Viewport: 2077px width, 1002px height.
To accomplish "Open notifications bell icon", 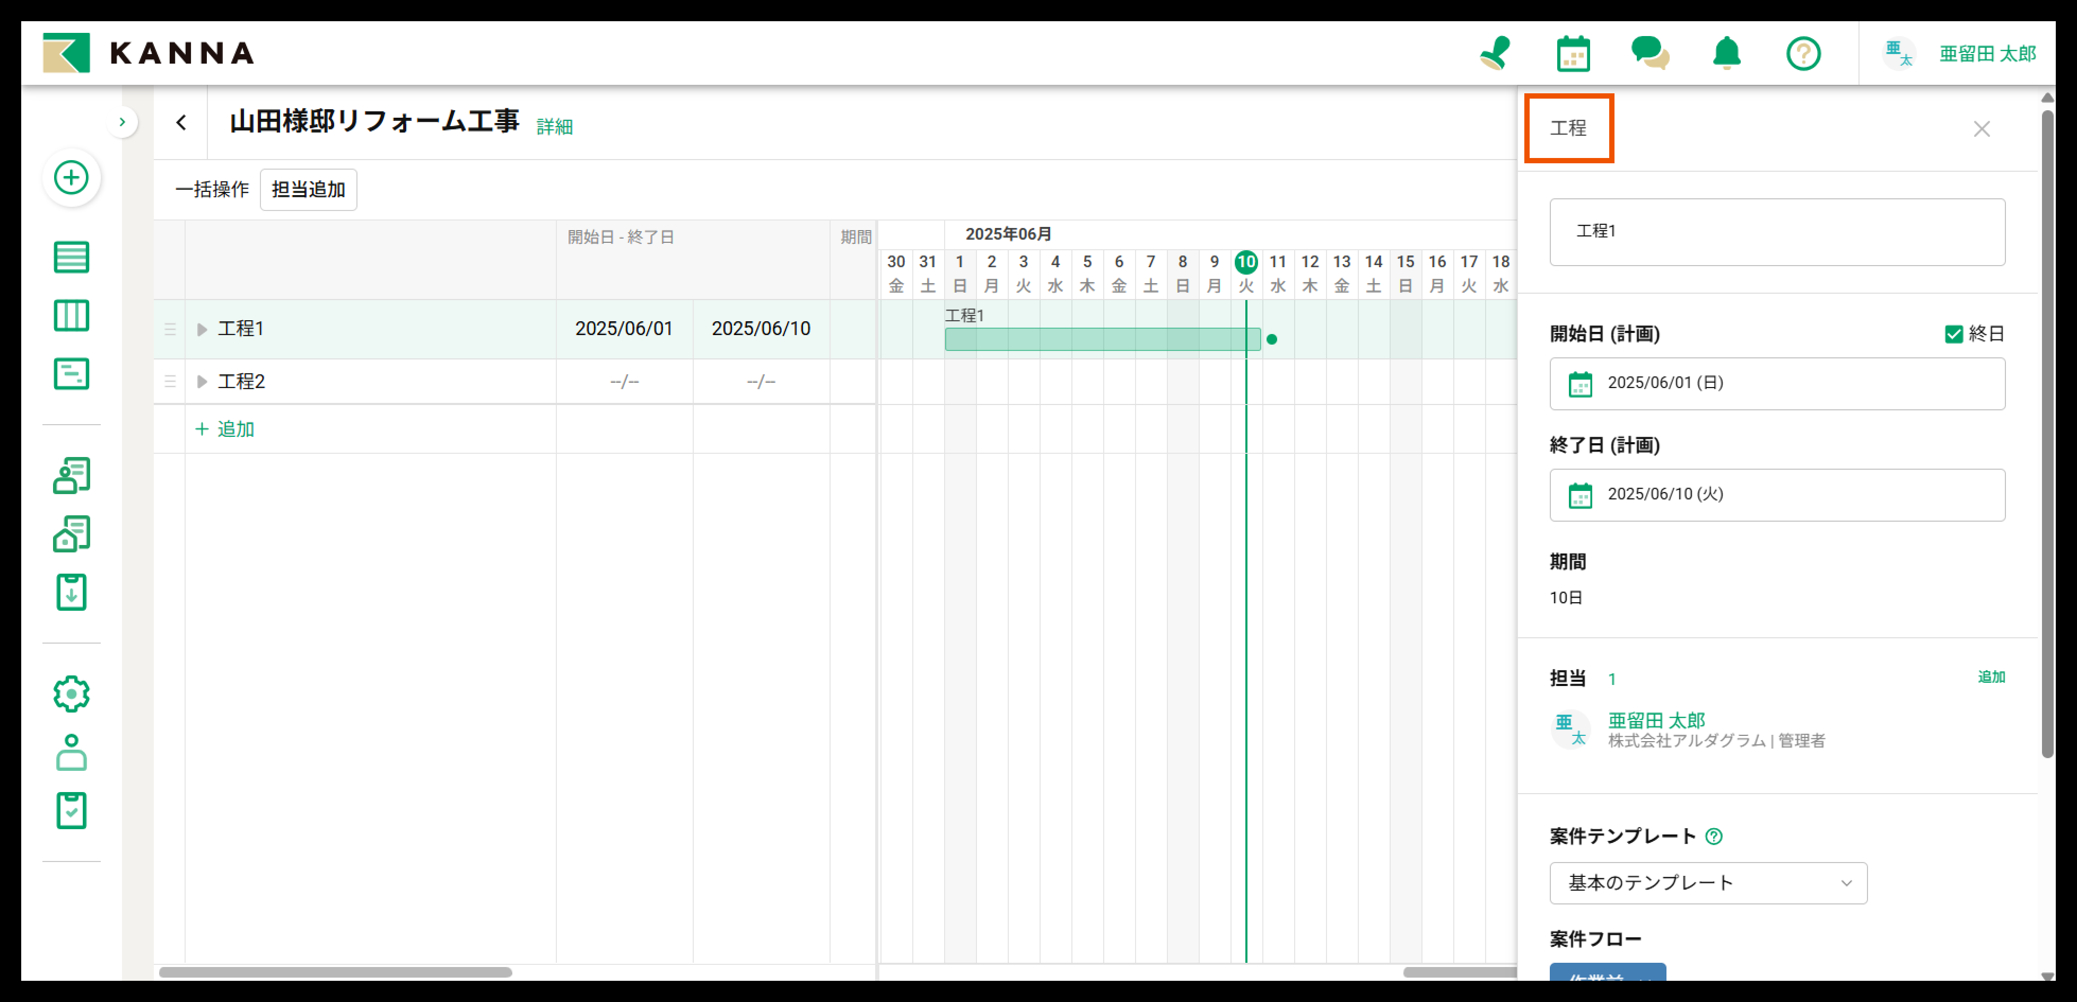I will pos(1726,54).
